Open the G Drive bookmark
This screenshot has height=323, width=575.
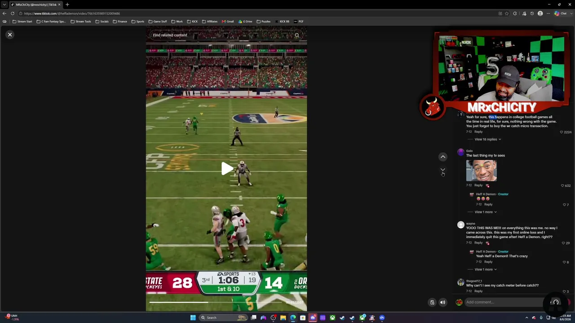pyautogui.click(x=245, y=22)
